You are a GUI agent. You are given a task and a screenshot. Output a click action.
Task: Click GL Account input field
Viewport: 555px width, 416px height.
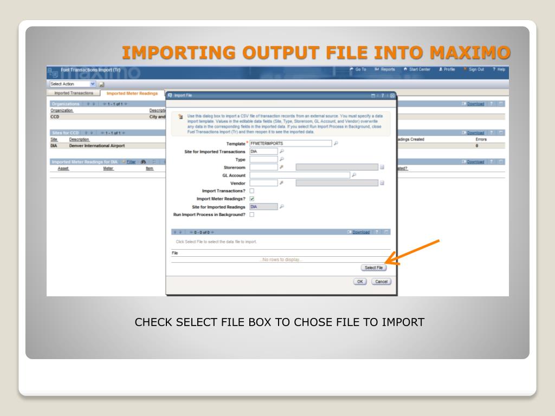pyautogui.click(x=300, y=175)
